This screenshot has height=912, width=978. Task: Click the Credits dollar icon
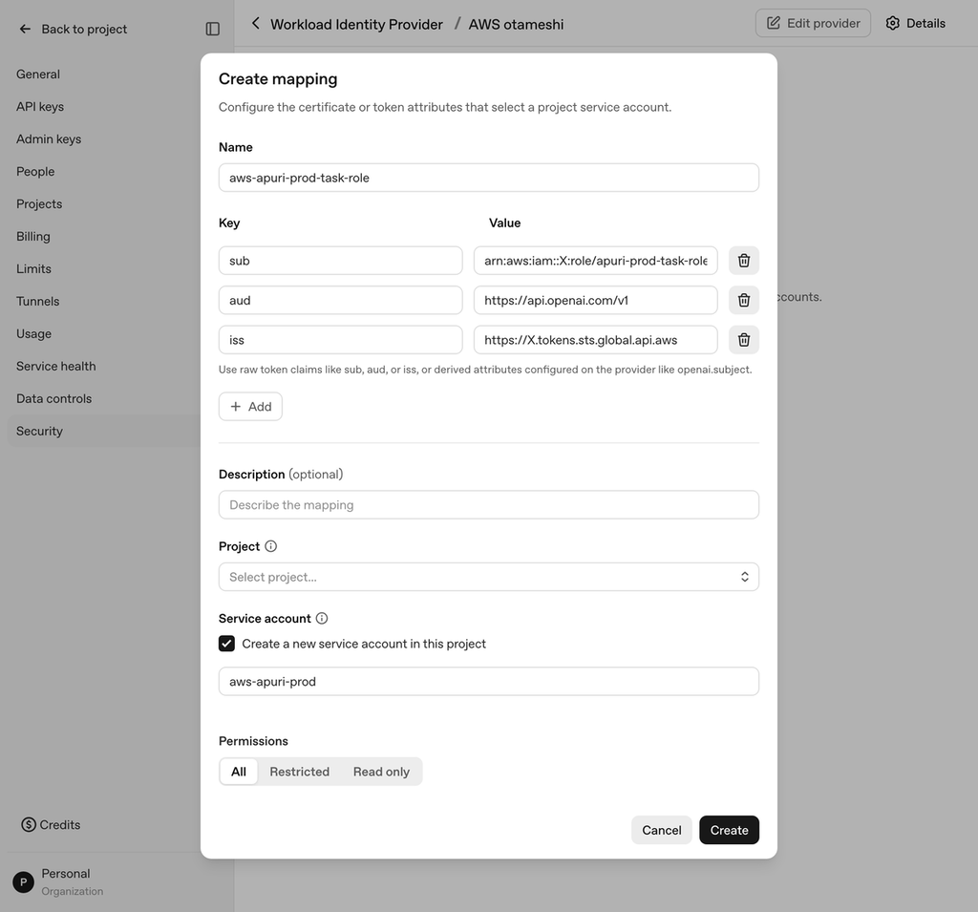(x=28, y=825)
